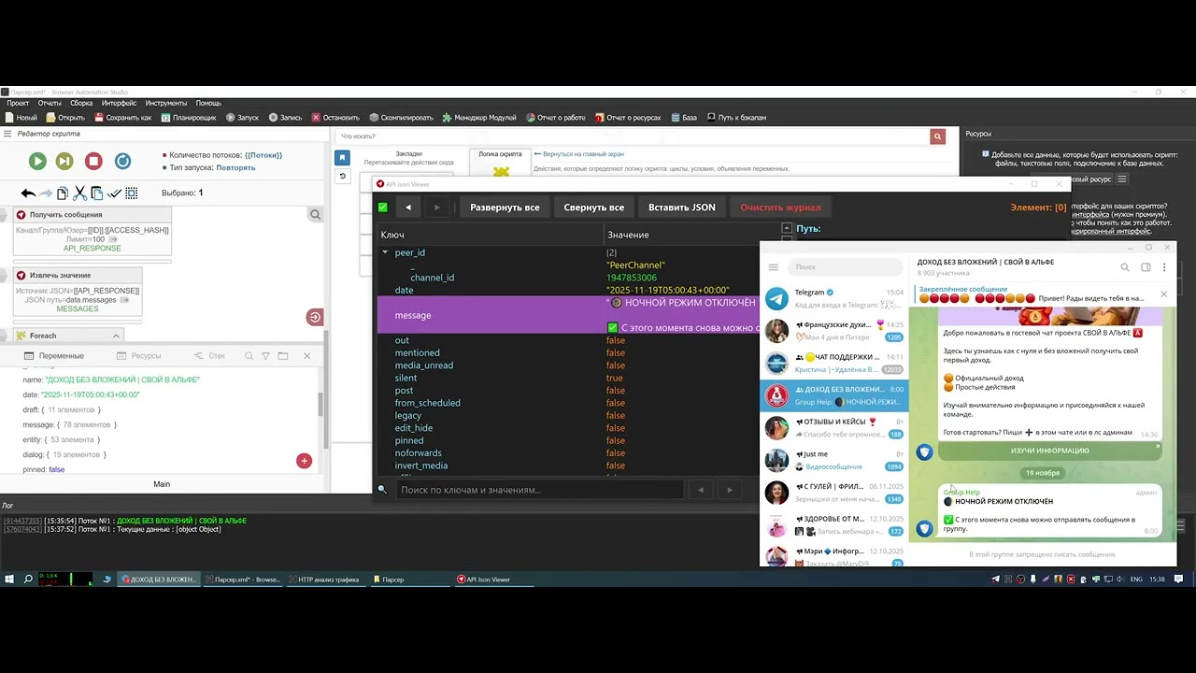Click ИЗУЧИ ИНФОРМАЦИЮ button in Telegram

click(1049, 451)
